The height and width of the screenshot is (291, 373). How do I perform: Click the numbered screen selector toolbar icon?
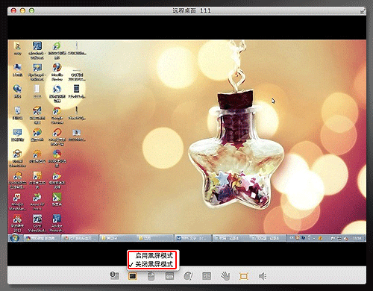coord(114,275)
